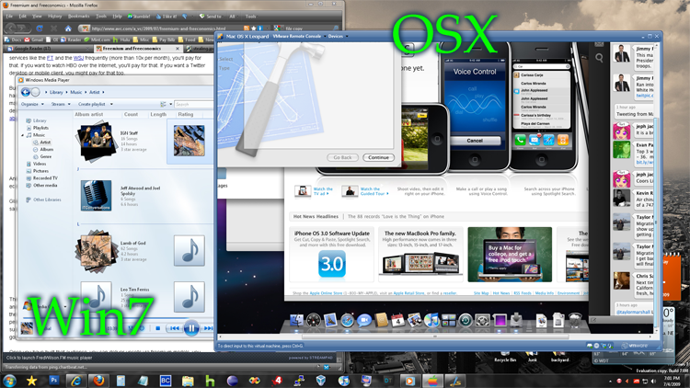Open Create playlist dropdown arrow

111,104
